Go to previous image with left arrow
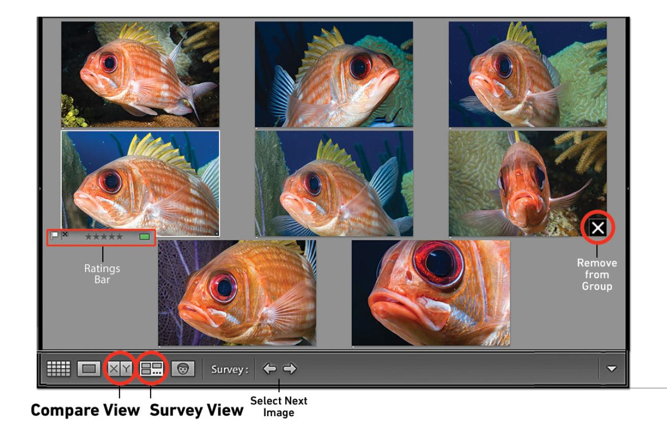 (x=269, y=368)
